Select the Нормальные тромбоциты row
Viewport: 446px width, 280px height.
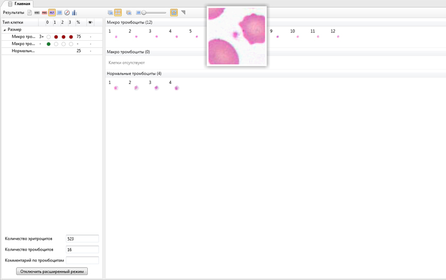pos(23,51)
